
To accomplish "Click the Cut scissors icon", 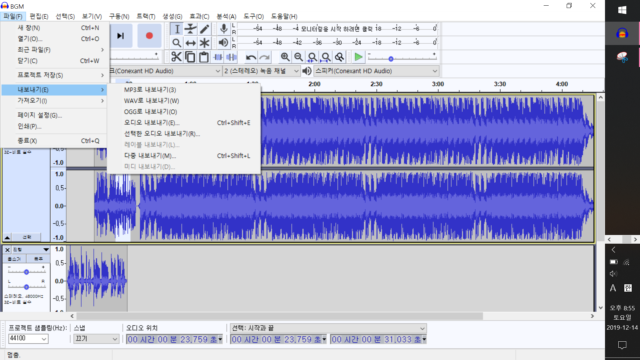I will tap(176, 57).
